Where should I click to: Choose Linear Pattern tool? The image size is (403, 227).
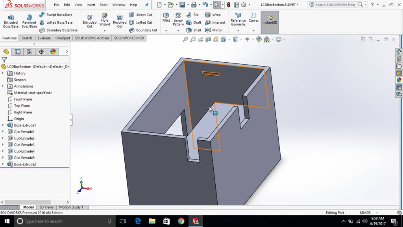point(178,19)
